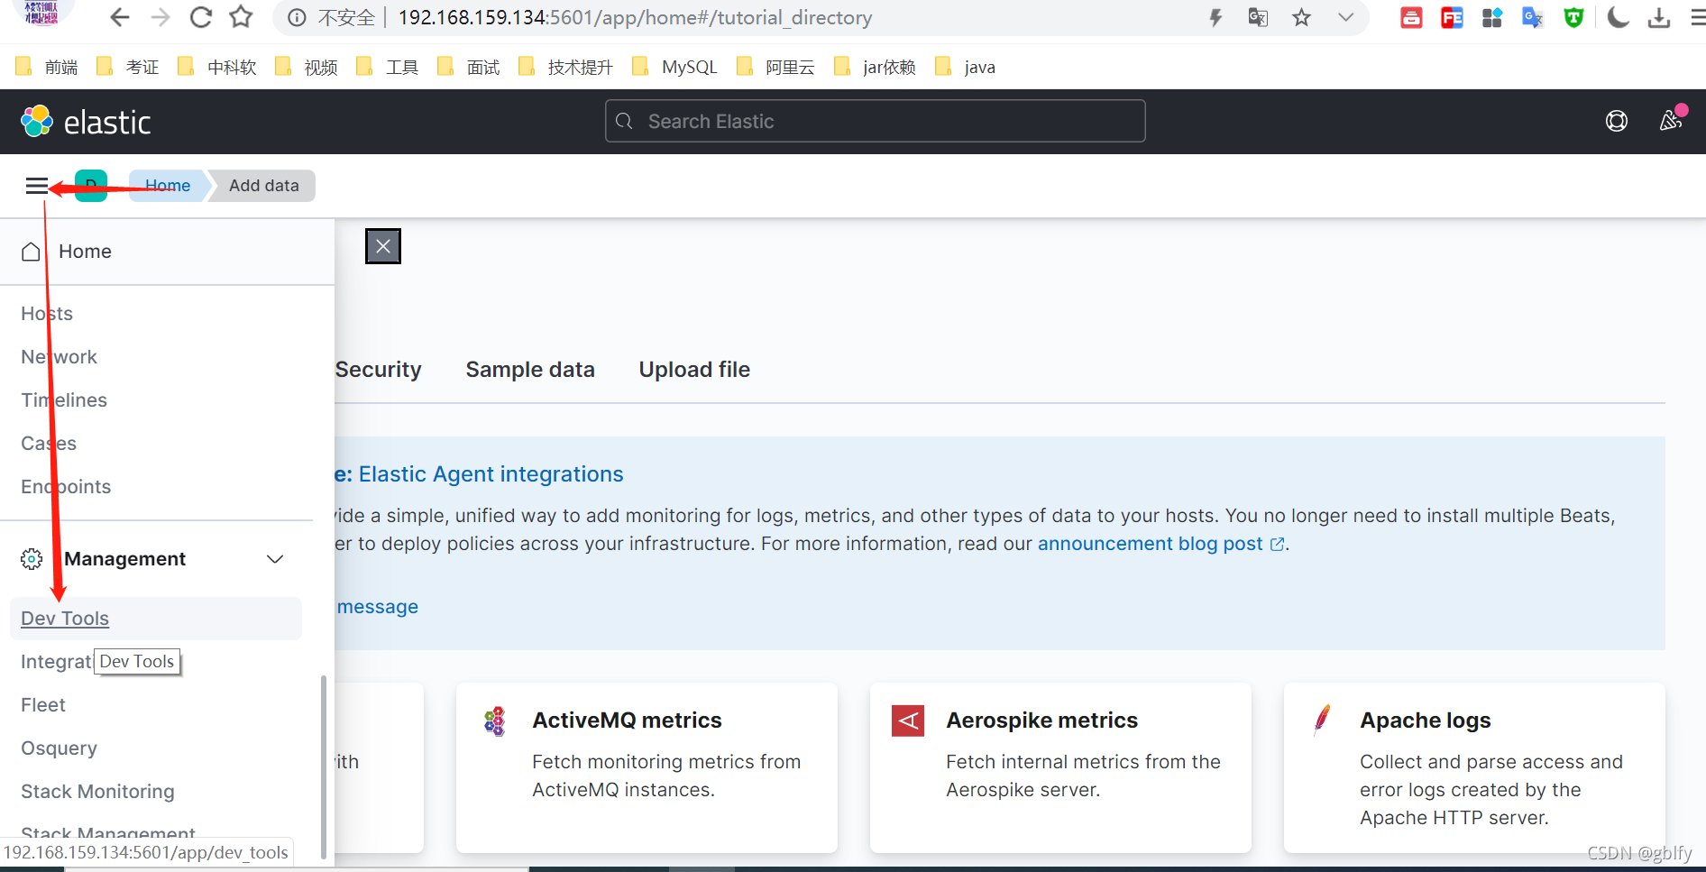Click the side navigation scrollbar
Viewport: 1706px width, 872px height.
[324, 766]
